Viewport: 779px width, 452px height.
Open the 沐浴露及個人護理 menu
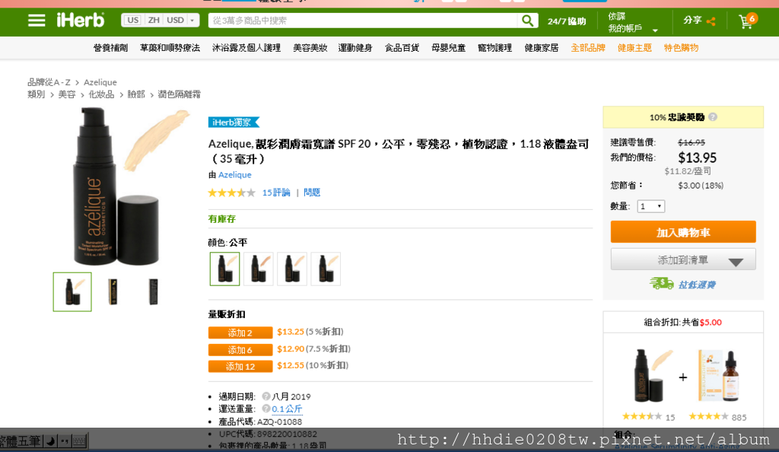pos(246,48)
